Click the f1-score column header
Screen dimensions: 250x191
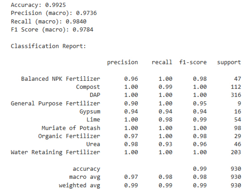[193, 62]
